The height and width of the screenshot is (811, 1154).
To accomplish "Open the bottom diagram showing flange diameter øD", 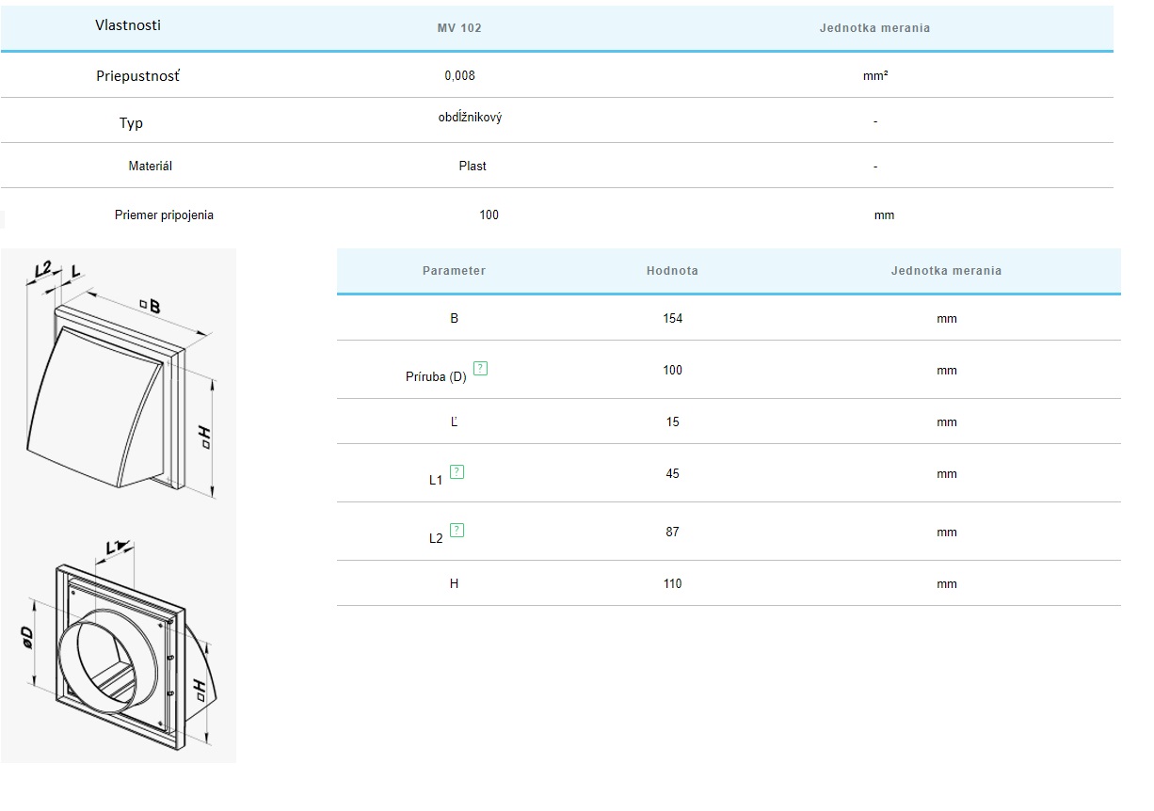I will pos(120,649).
